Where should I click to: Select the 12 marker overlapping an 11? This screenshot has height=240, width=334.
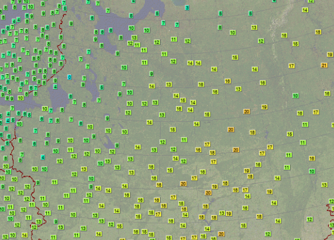click(x=130, y=43)
